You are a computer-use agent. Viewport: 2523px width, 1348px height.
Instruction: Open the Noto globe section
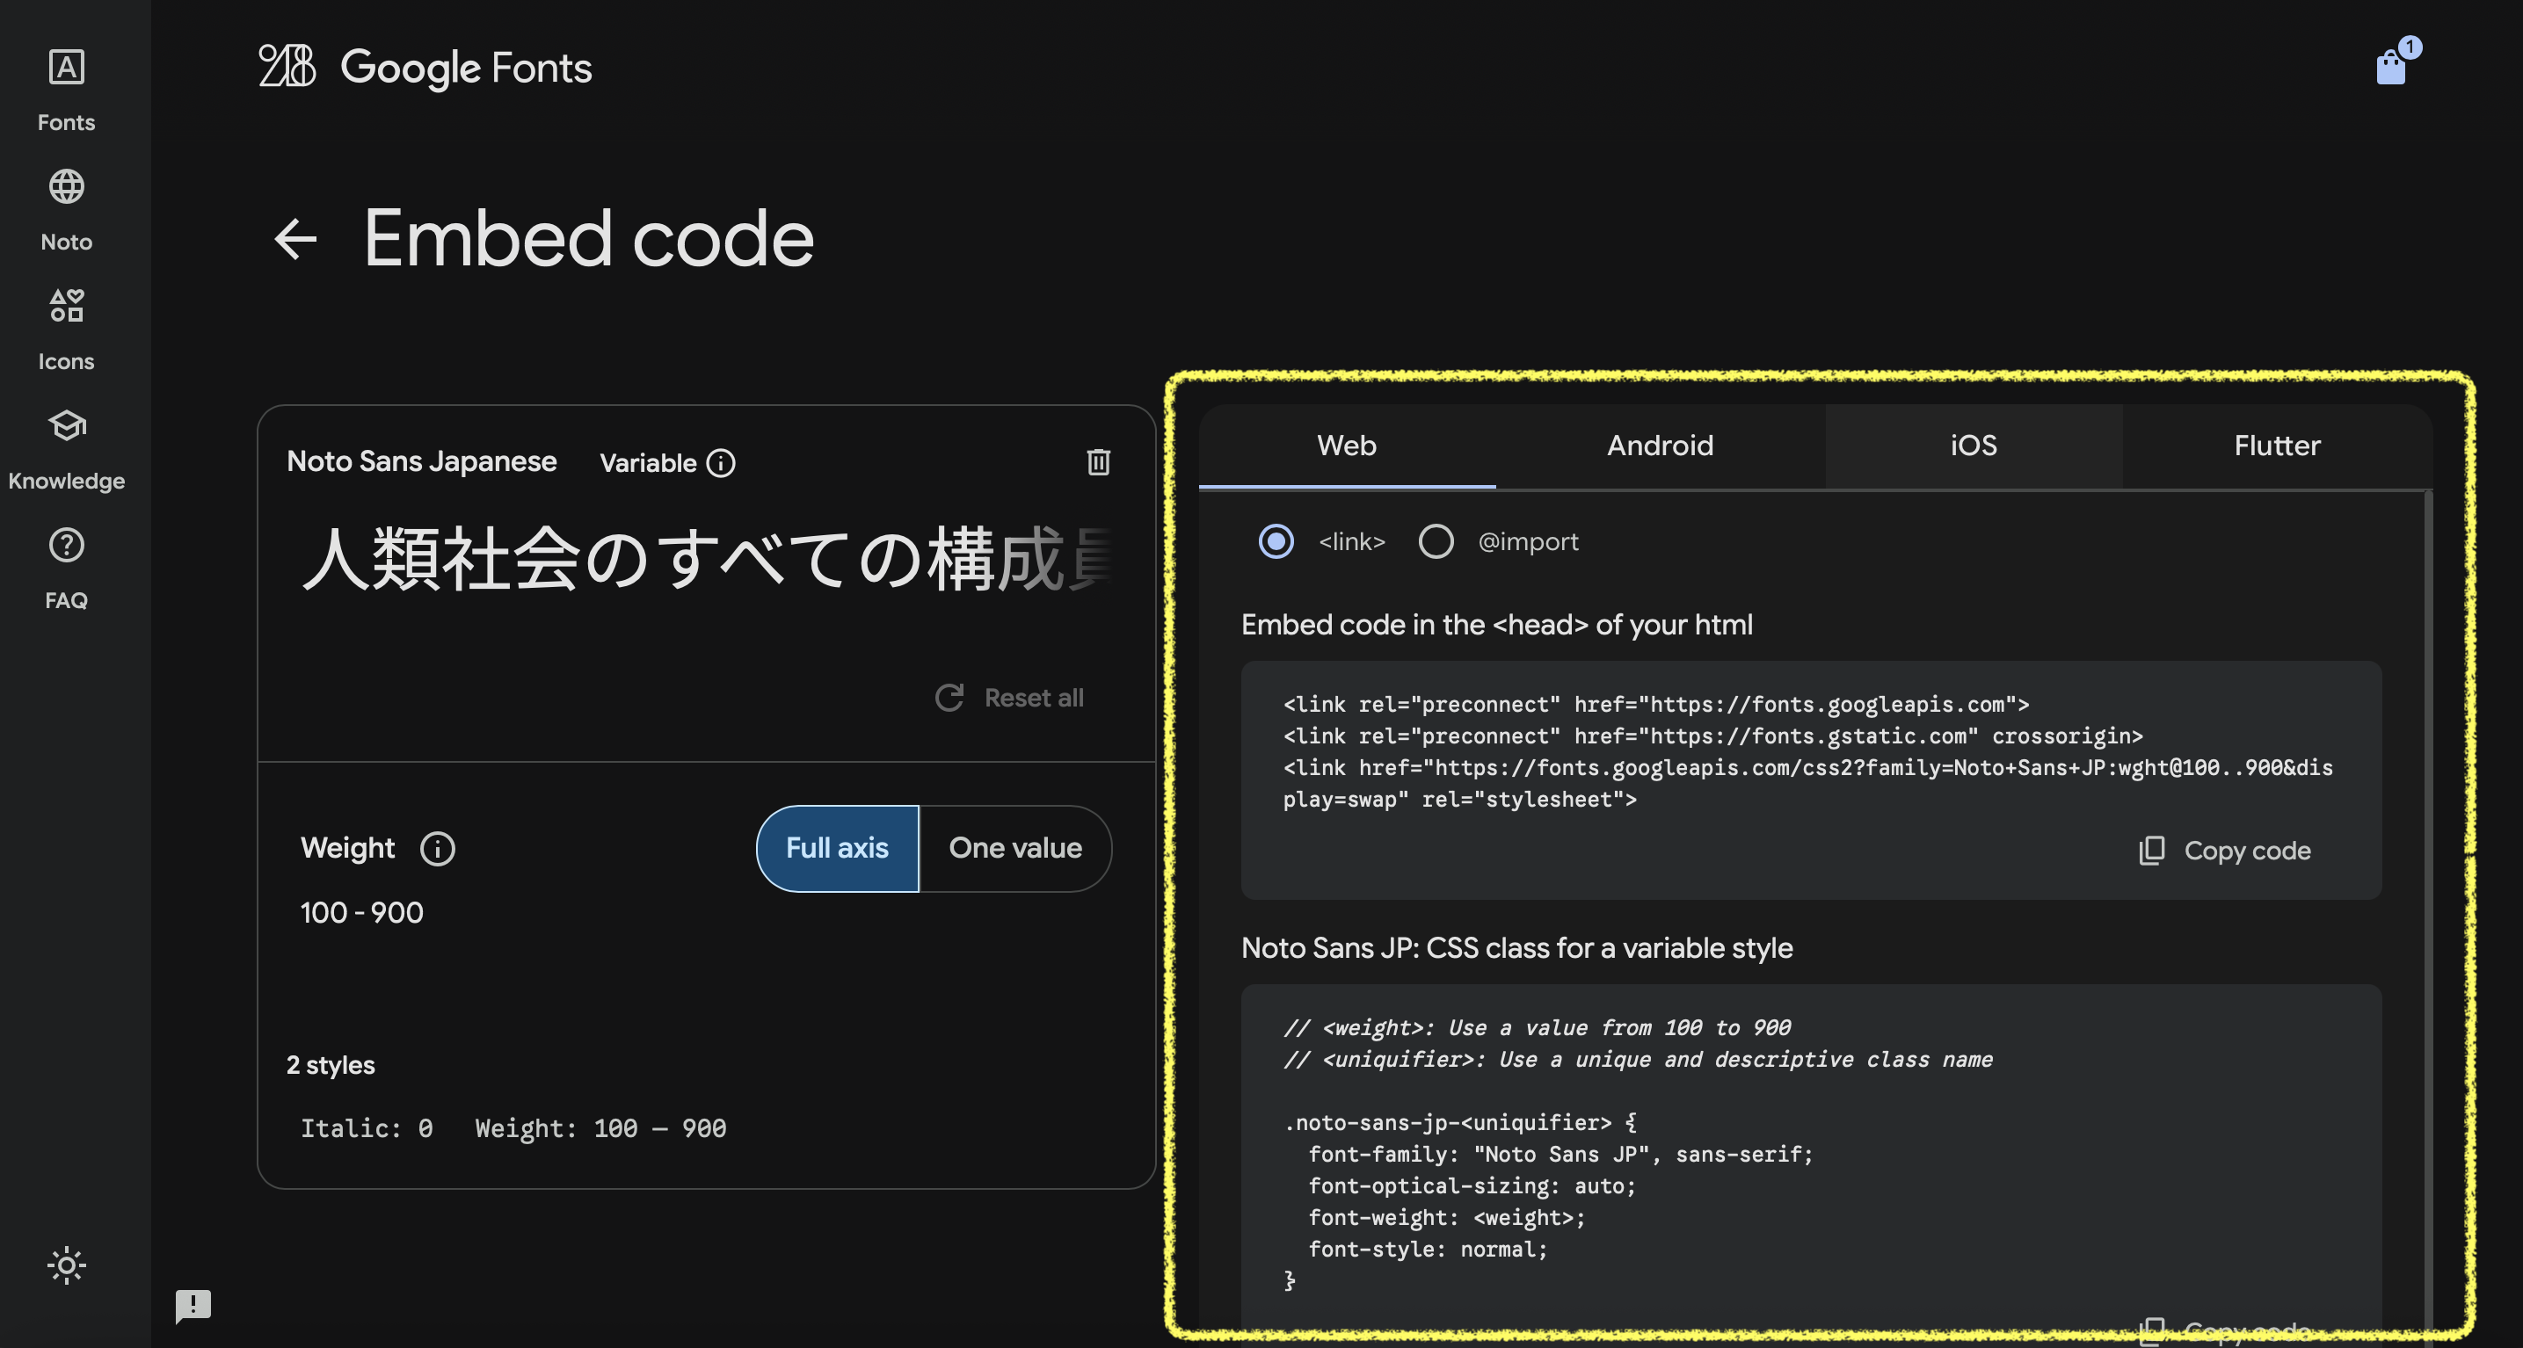[x=66, y=209]
